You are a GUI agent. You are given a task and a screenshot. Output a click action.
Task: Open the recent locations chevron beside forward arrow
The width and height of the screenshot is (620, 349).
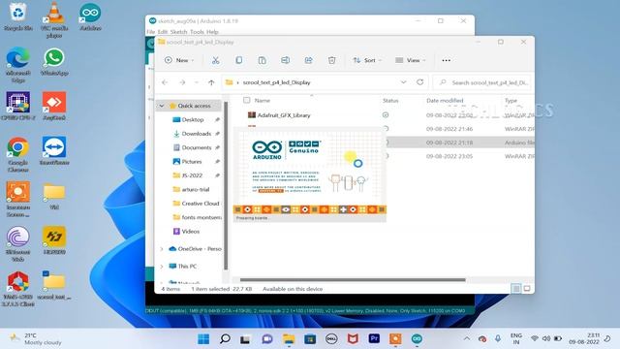pos(197,82)
